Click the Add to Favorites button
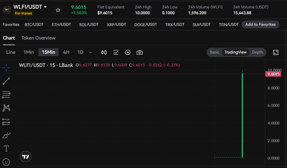287x168 pixels. click(x=261, y=25)
